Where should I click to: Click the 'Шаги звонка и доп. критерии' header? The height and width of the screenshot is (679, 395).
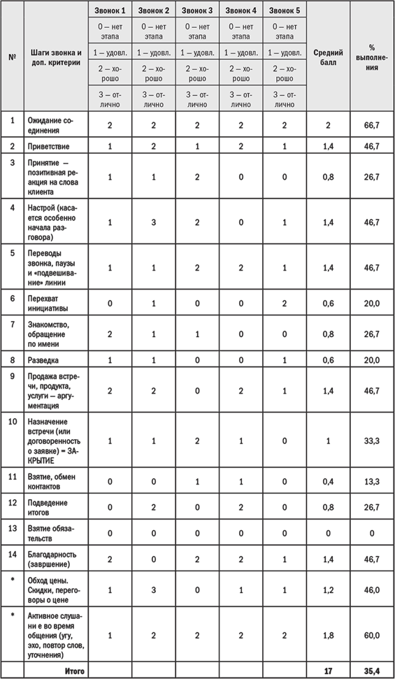pos(56,57)
